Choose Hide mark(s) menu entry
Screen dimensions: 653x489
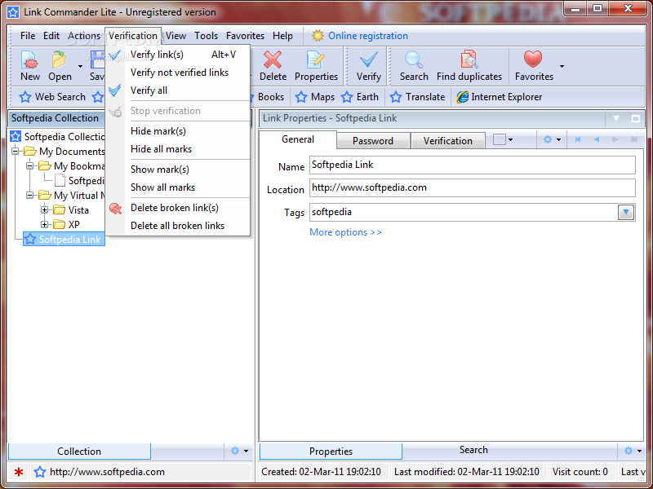click(x=178, y=131)
